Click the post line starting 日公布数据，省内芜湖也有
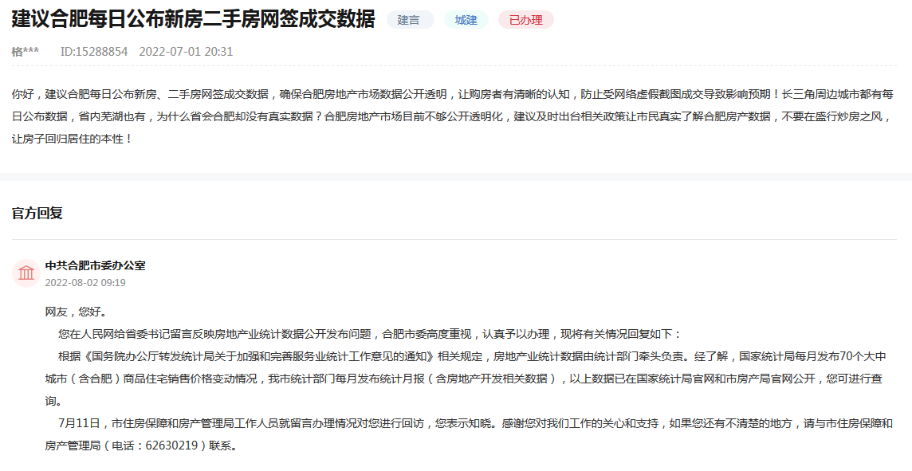The height and width of the screenshot is (471, 912). (x=453, y=116)
